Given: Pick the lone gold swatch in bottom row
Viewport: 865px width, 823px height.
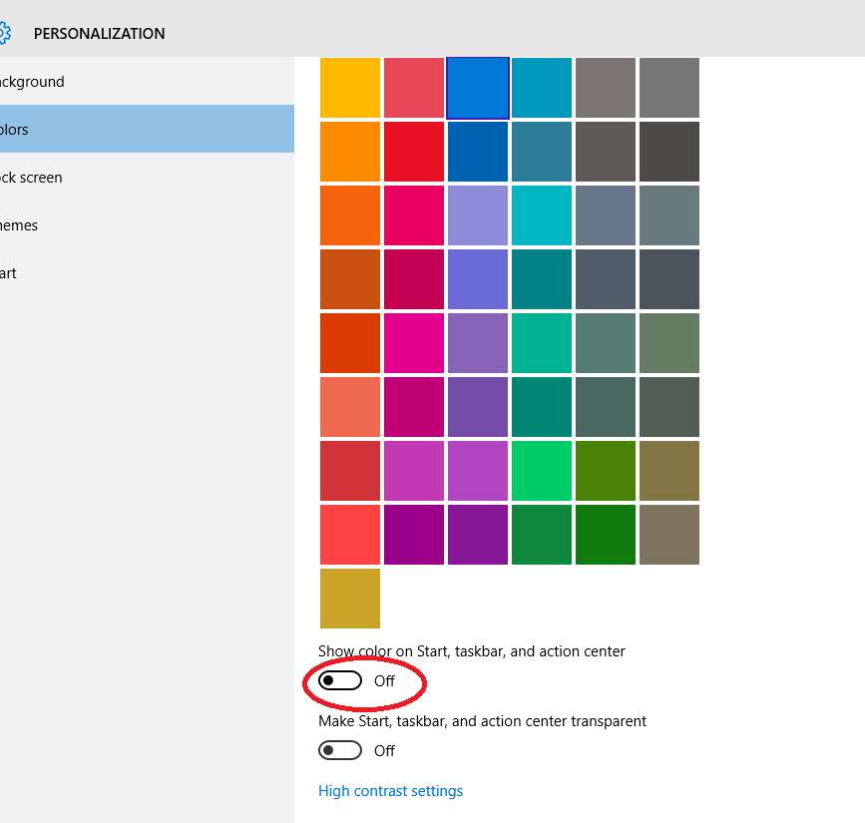Looking at the screenshot, I should tap(350, 599).
